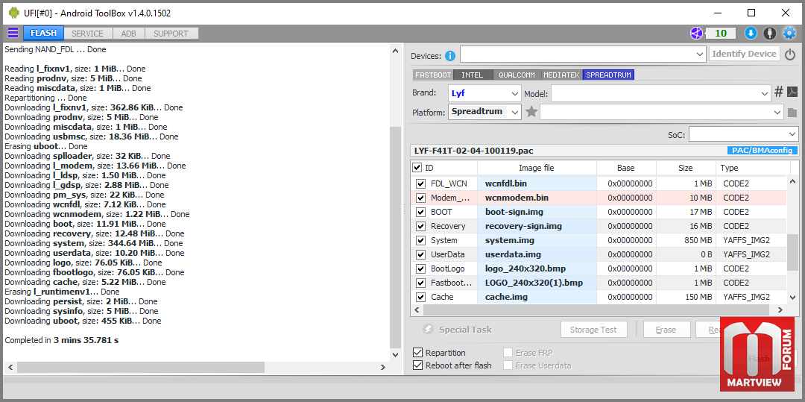The image size is (805, 402).
Task: Click the power icon beside Identify Device
Action: tap(789, 54)
